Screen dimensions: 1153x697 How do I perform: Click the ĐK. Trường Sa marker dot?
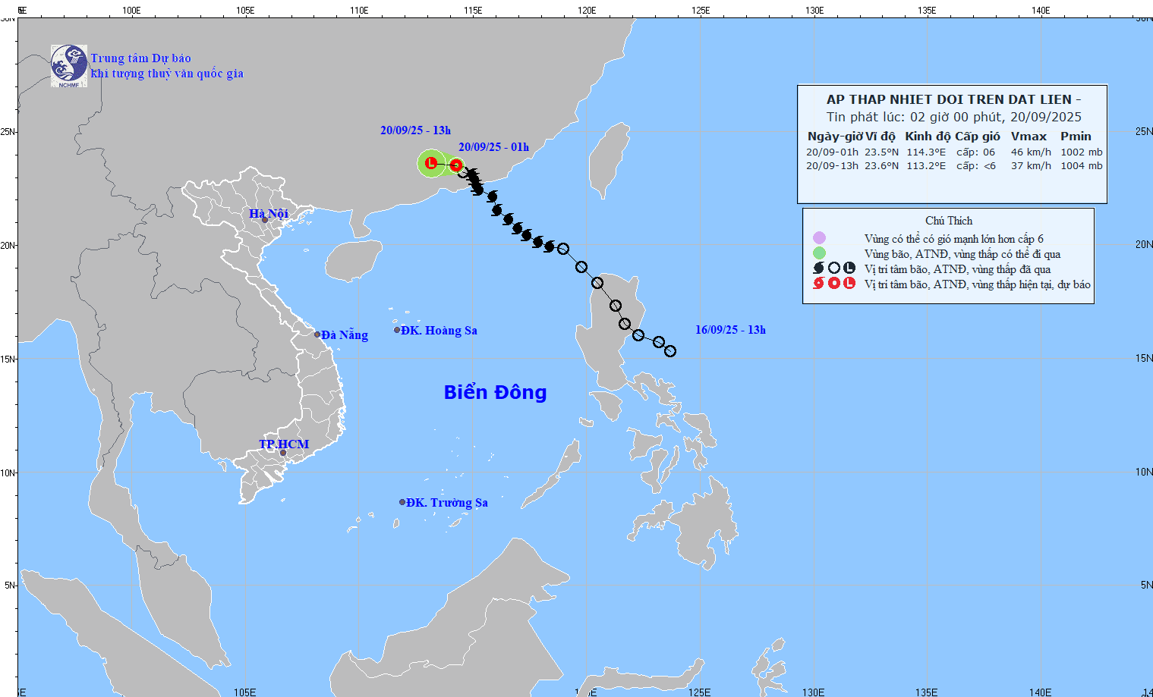click(402, 502)
